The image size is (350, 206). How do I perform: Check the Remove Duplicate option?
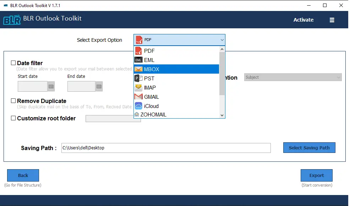(13, 101)
